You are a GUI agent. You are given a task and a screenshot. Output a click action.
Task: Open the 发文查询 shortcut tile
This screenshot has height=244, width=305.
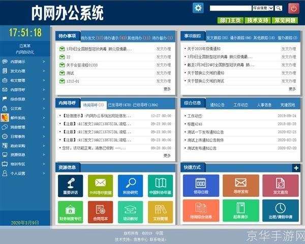coord(280,186)
